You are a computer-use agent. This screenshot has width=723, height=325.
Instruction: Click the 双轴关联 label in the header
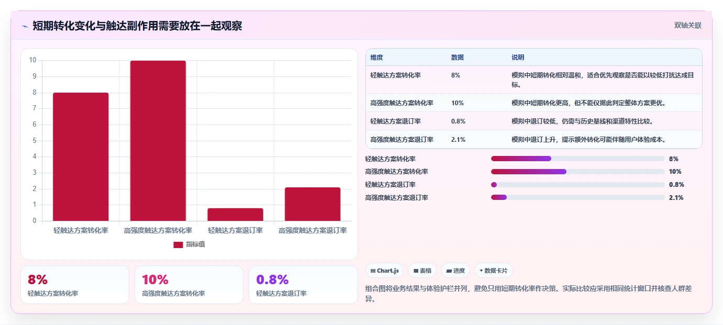pyautogui.click(x=687, y=25)
